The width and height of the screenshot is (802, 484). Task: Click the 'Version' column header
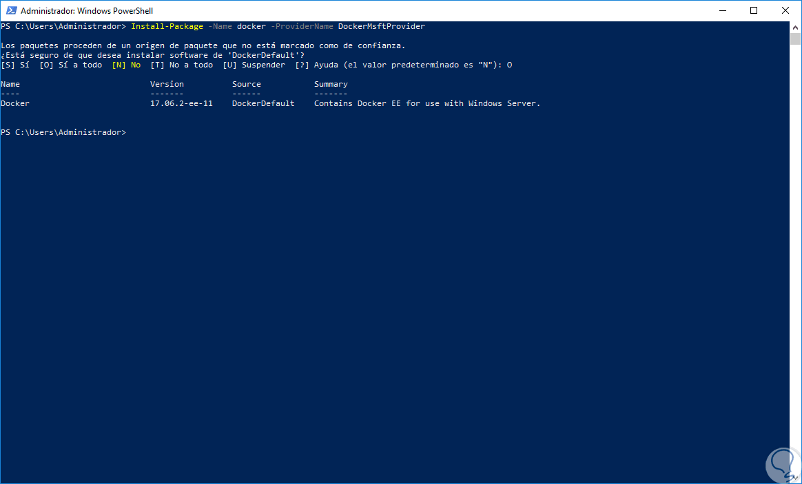(167, 84)
